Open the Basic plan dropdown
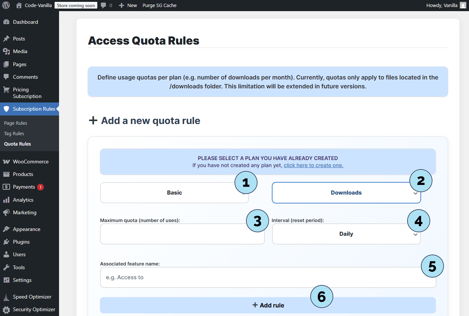Viewport: 469px width, 316px height. pos(174,193)
